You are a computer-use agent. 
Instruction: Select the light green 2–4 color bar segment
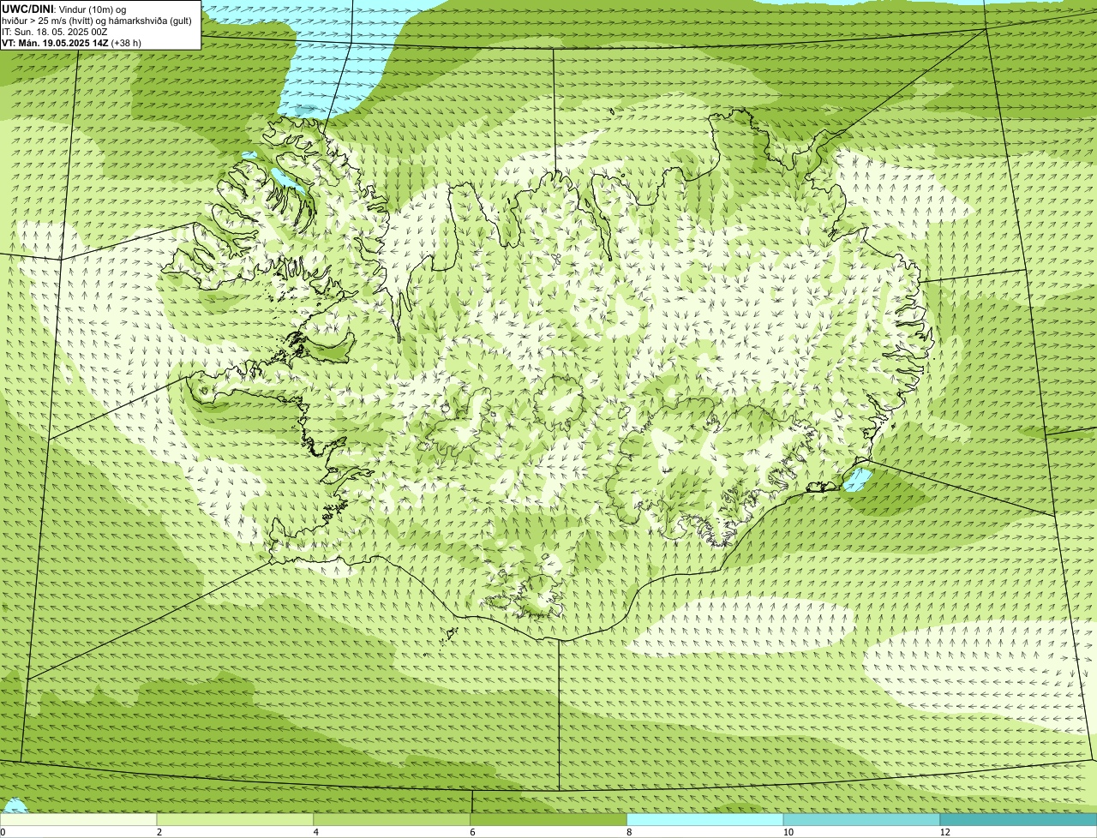(235, 819)
